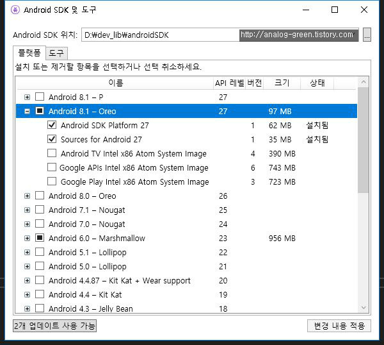Click the 상태 column header
Image resolution: width=384 pixels, height=345 pixels.
tap(317, 83)
